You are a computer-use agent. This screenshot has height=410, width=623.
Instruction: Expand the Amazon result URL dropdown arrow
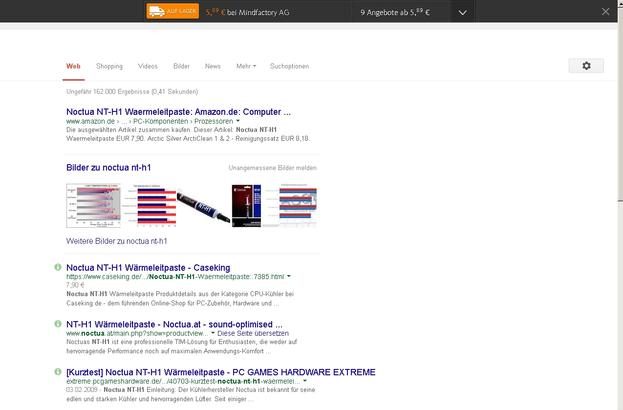point(238,121)
